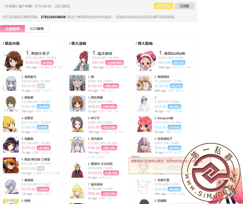Open 黄前久美子 avatar in top market cap
Viewport: 243px width, 204px height.
[x=13, y=61]
